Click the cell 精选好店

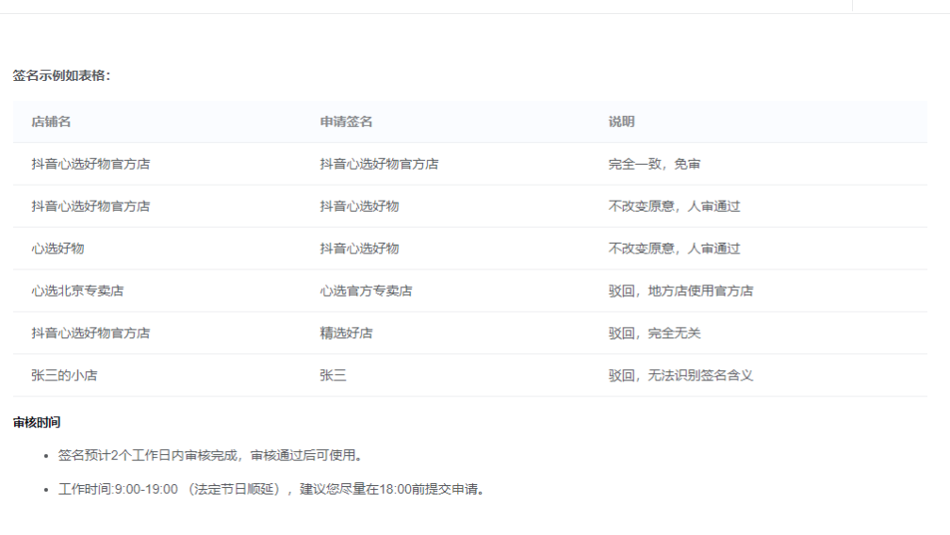coord(346,333)
